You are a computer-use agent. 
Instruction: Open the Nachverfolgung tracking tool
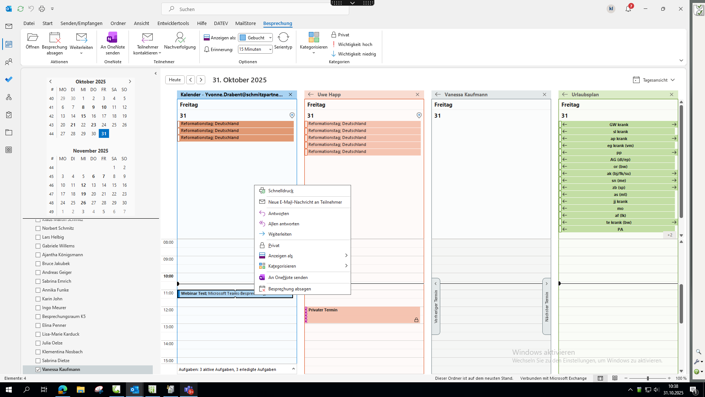[180, 38]
